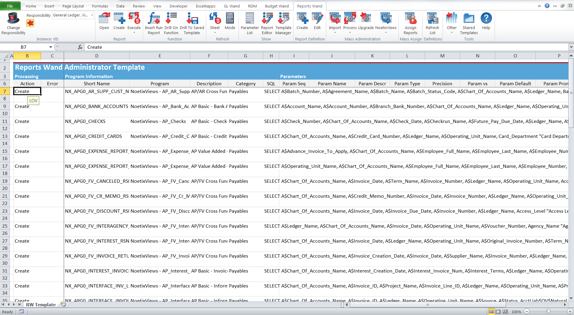The width and height of the screenshot is (574, 315).
Task: Select column D header
Action: (97, 56)
